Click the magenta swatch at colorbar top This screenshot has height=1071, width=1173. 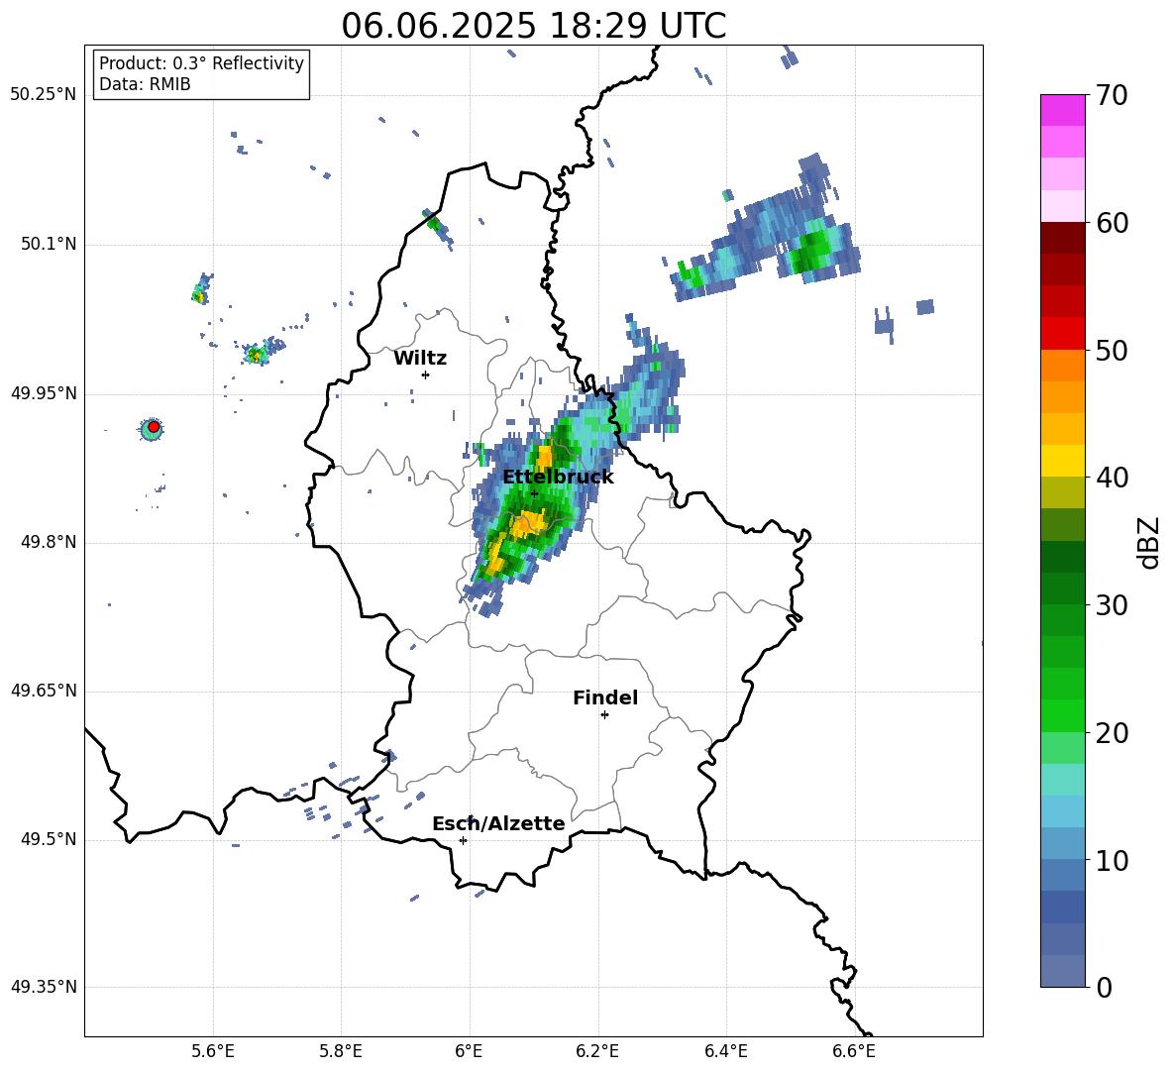click(x=1062, y=110)
